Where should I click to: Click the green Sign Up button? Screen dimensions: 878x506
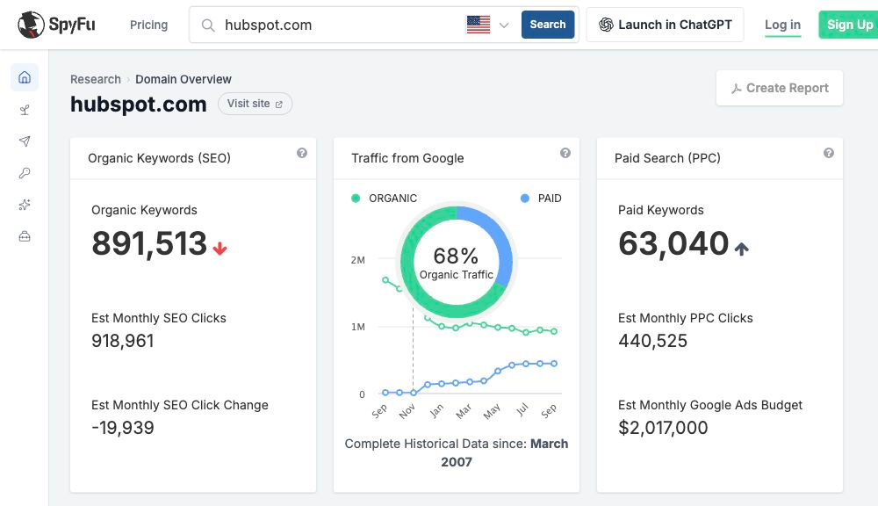[x=849, y=25]
